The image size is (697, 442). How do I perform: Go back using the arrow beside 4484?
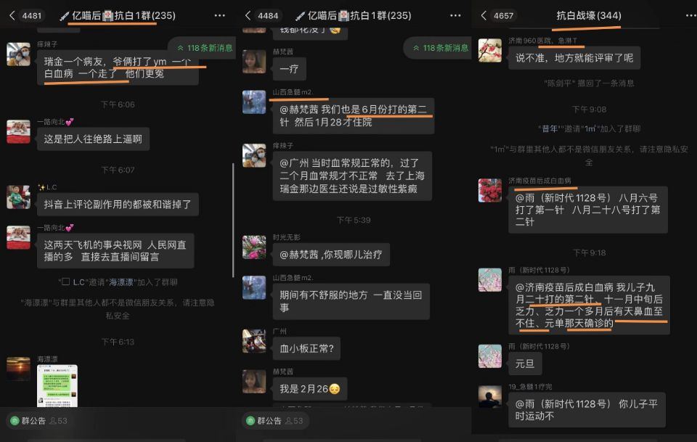pyautogui.click(x=248, y=15)
